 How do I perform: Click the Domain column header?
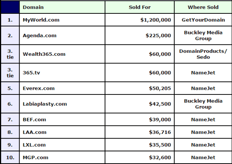62,7
